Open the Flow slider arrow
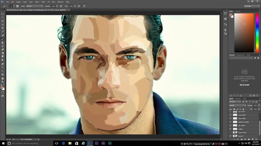261x146 pixels. (75, 6)
